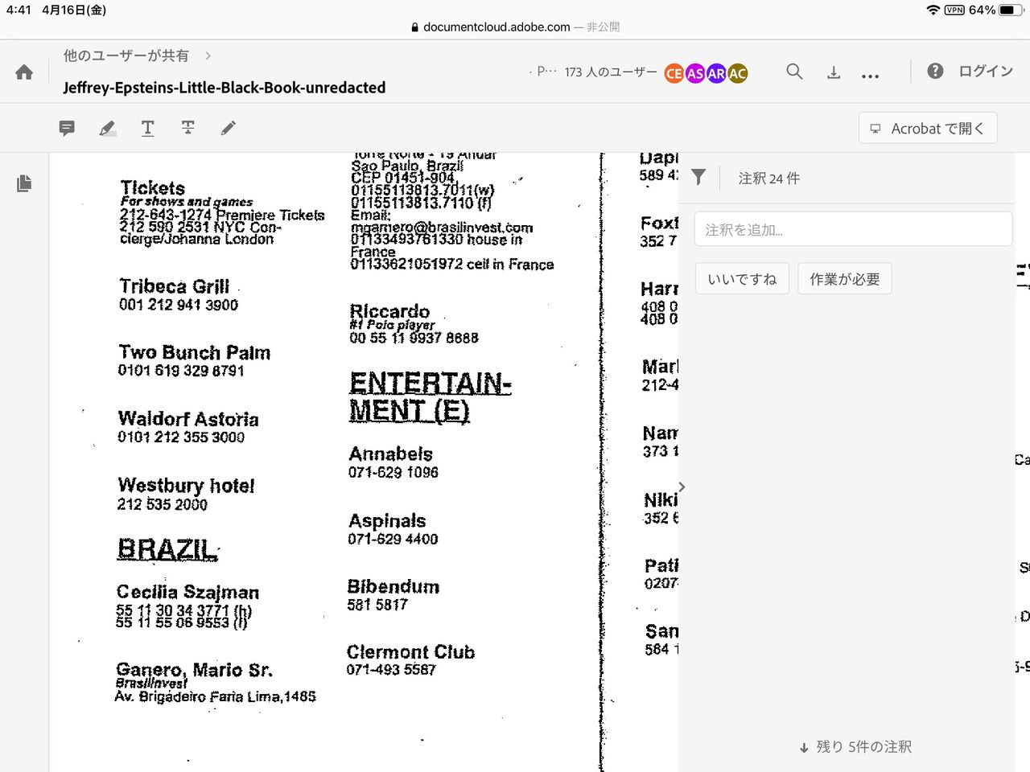The width and height of the screenshot is (1030, 772).
Task: Go to the Document Cloud home
Action: 24,72
